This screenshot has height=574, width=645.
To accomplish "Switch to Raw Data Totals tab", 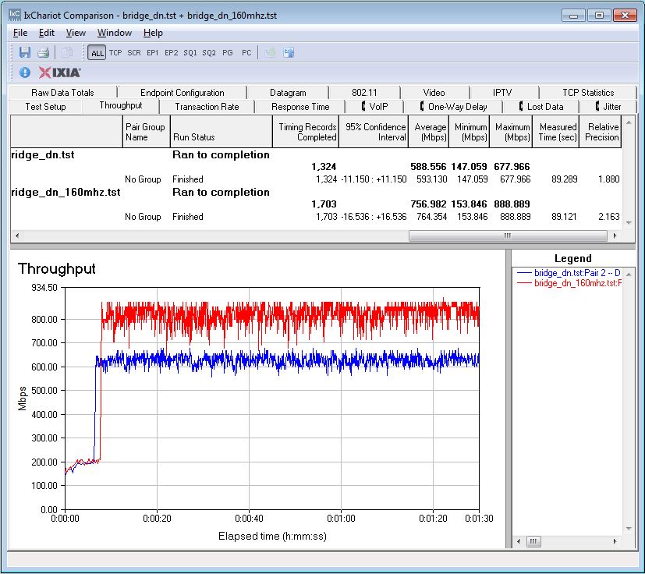I will click(62, 93).
